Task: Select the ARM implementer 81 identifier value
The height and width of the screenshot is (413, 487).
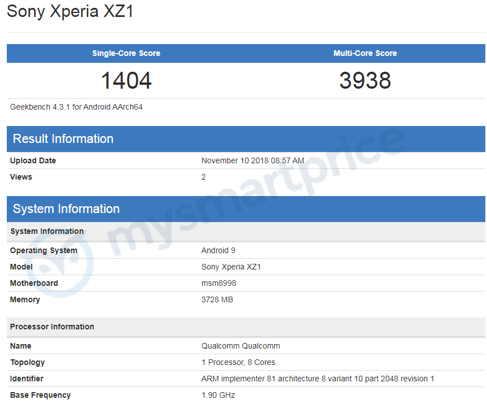Action: [318, 379]
